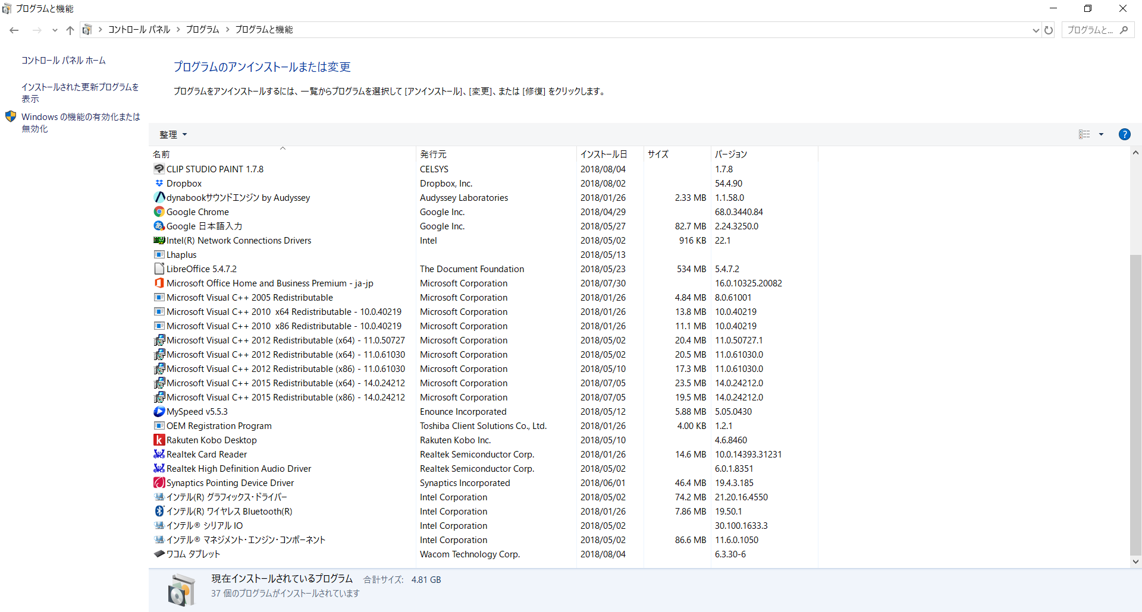The image size is (1142, 612).
Task: Click the プログラムと機能 search box
Action: click(1097, 30)
